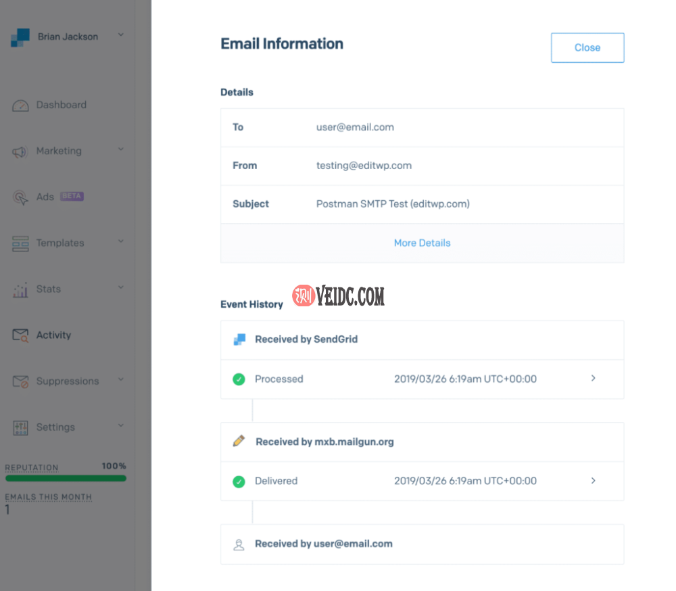Click the sender address testing@editwp.com
The image size is (676, 591).
[364, 166]
